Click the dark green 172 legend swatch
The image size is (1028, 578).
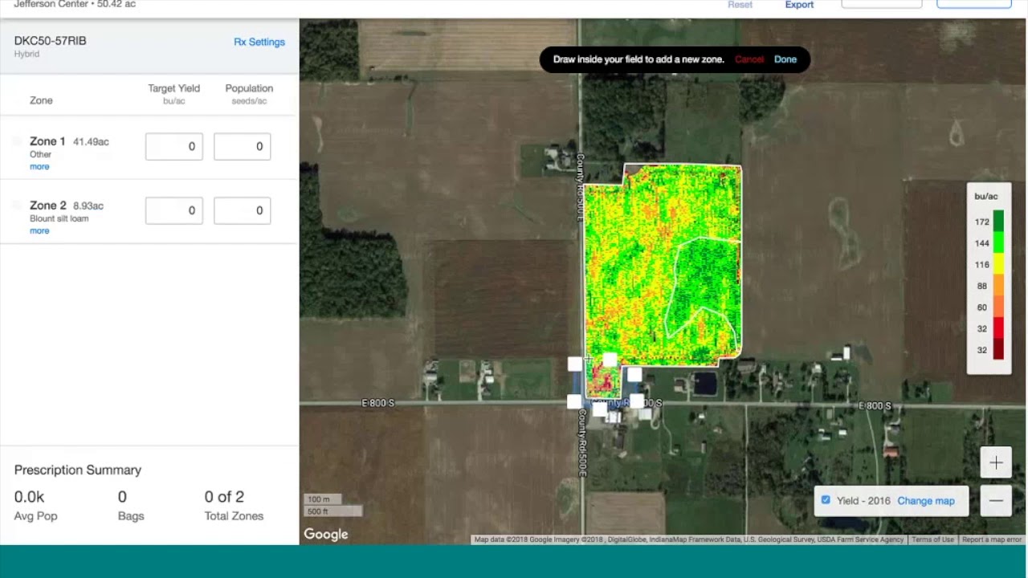pyautogui.click(x=998, y=222)
